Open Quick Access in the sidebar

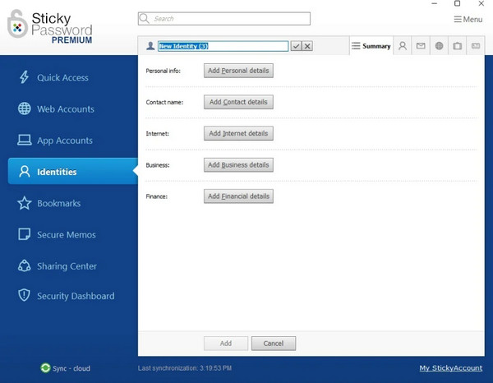[x=62, y=78]
